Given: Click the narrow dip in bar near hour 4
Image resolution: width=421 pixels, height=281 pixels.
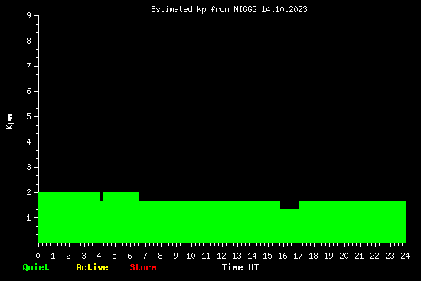Looking at the screenshot, I should tap(102, 196).
